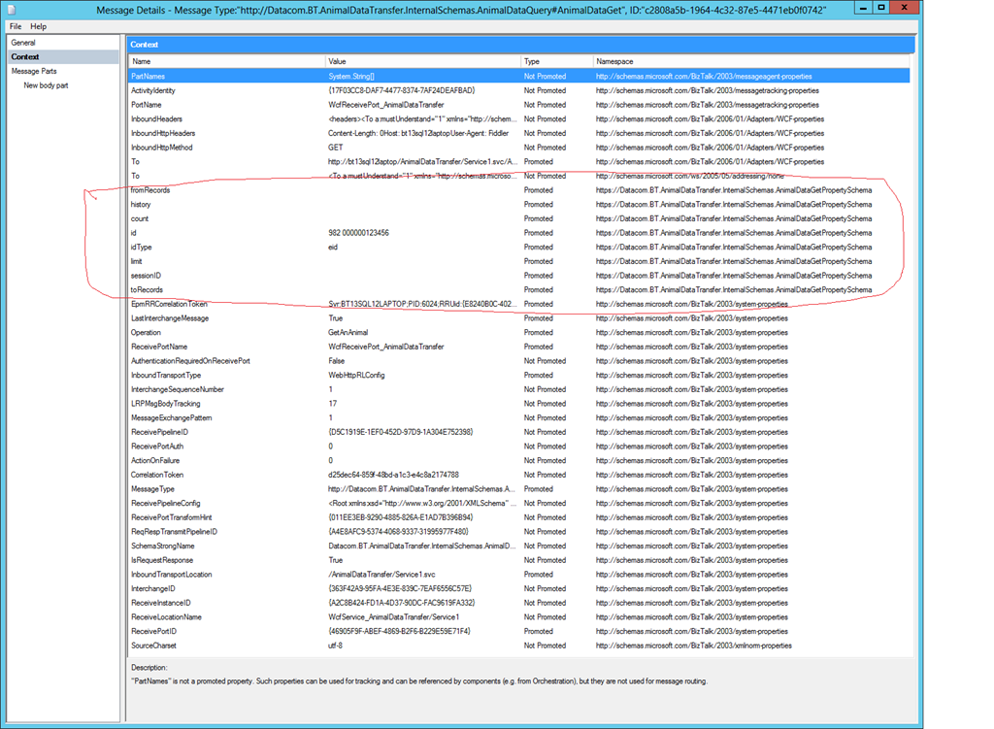This screenshot has height=729, width=994.
Task: Click the Context panel header bar
Action: [x=520, y=45]
